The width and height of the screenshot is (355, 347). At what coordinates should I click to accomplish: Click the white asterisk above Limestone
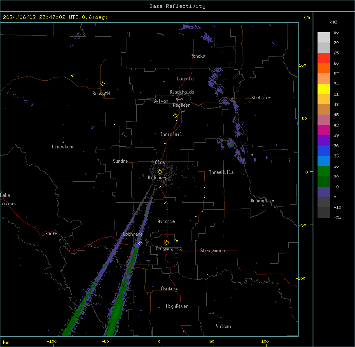(63, 143)
